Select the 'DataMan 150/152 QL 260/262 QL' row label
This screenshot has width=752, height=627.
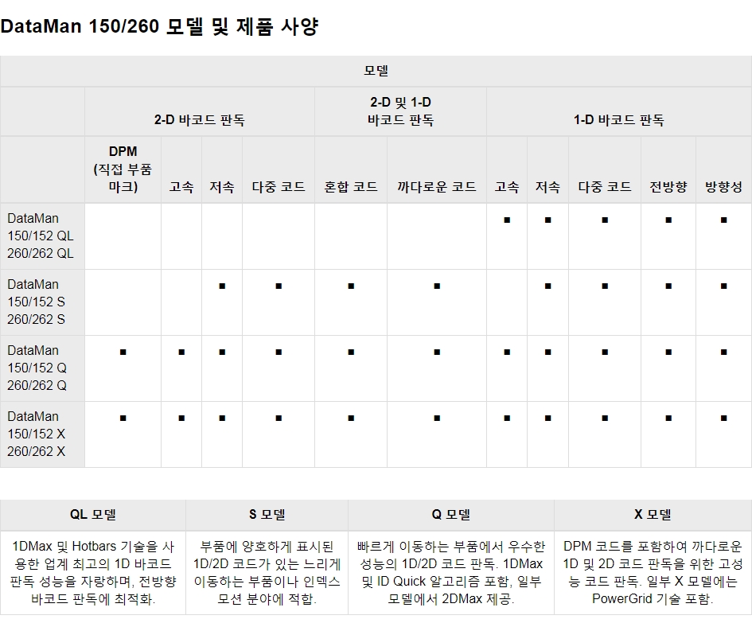pos(41,236)
